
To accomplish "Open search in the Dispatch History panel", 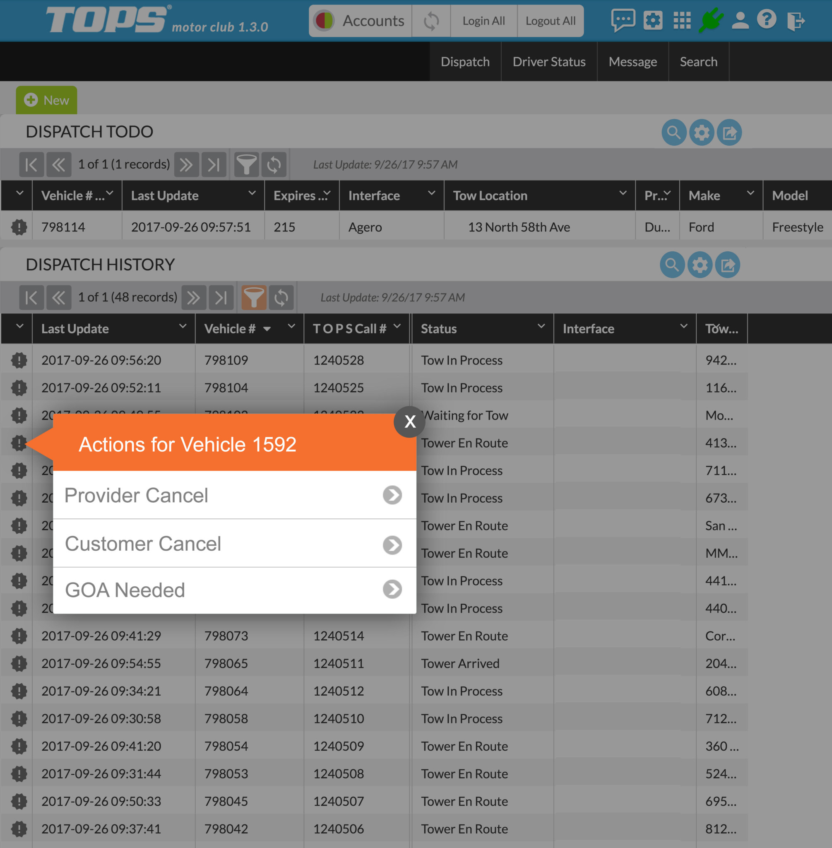I will coord(672,265).
